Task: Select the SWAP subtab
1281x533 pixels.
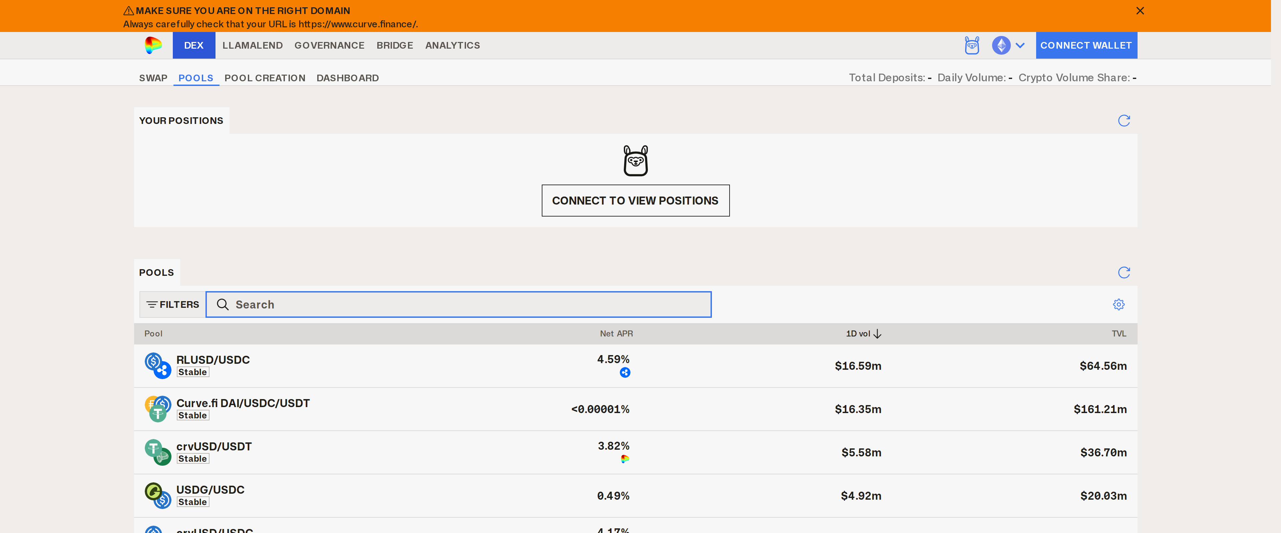Action: (x=153, y=78)
